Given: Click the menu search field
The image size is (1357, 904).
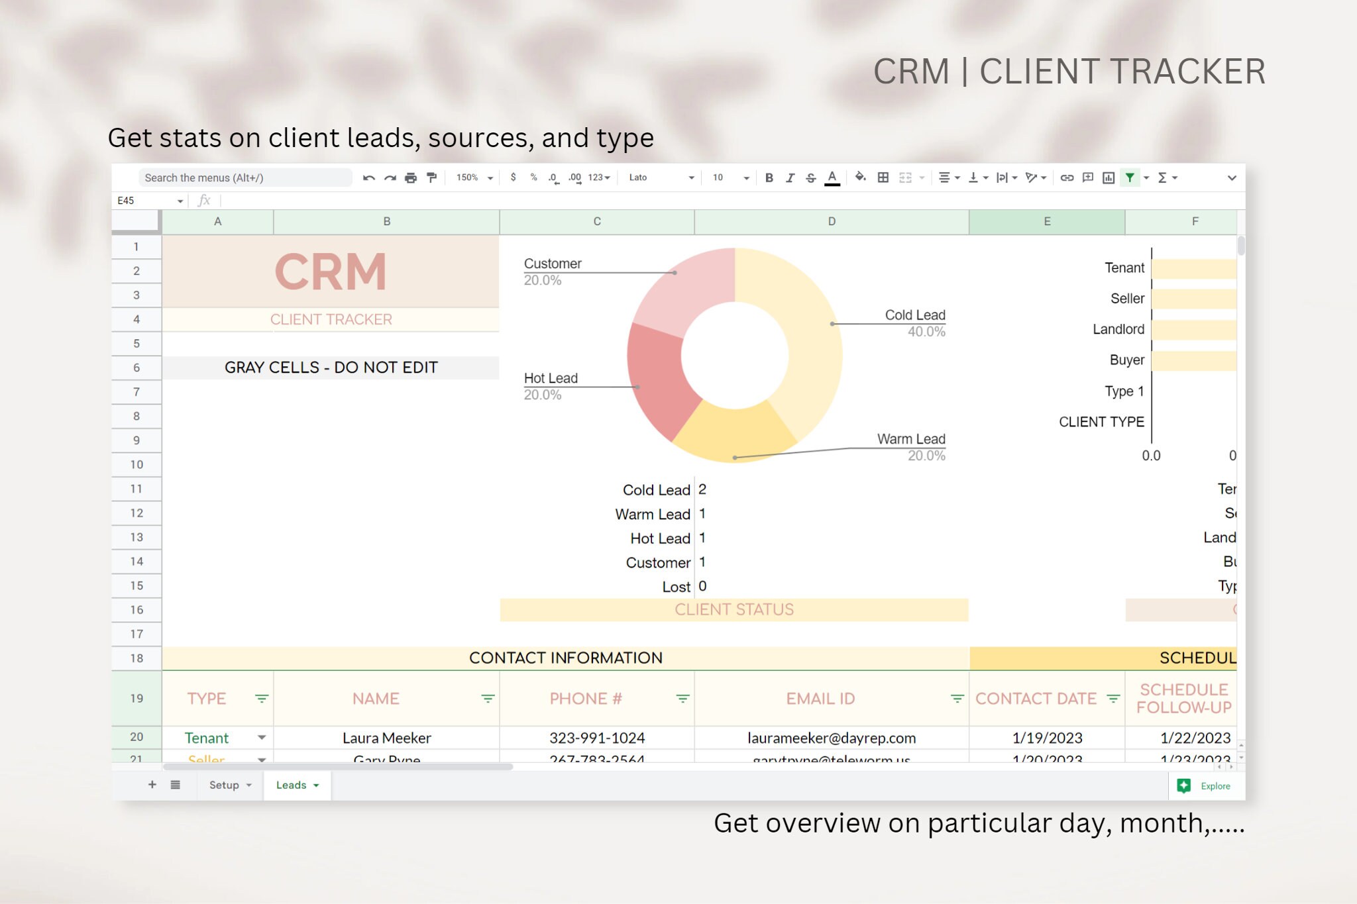Looking at the screenshot, I should pos(245,177).
